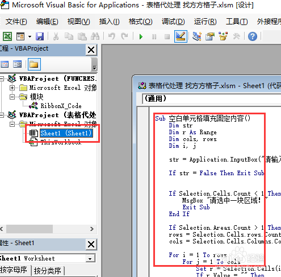Open the 工具(T) menu

[x=237, y=22]
